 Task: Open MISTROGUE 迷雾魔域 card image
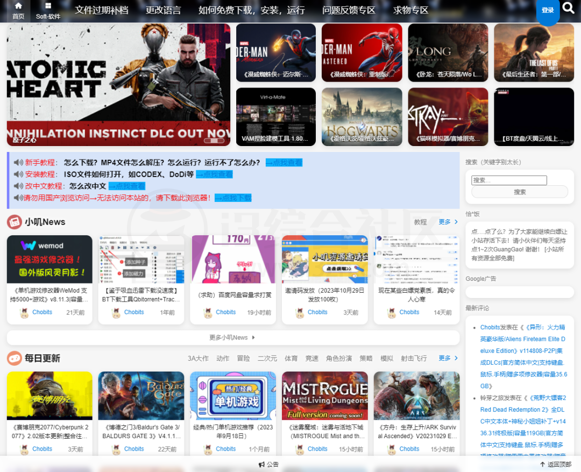coord(325,396)
